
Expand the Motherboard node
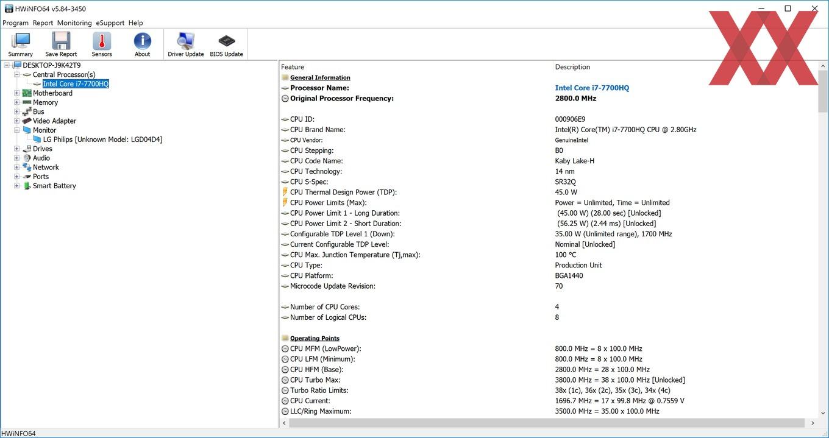(x=17, y=93)
